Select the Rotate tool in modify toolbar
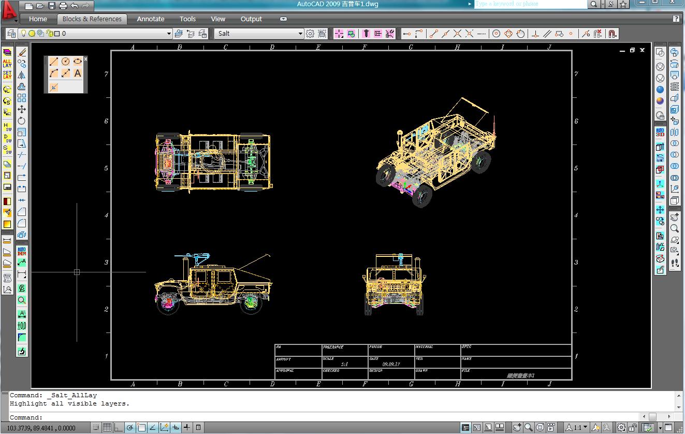This screenshot has width=685, height=434. (22, 121)
